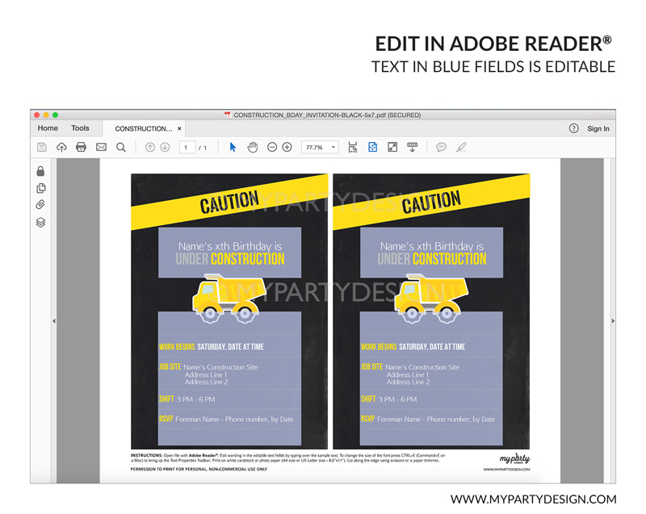Screen dimensions: 646x514
Task: Click the zoom in plus icon
Action: coord(287,148)
